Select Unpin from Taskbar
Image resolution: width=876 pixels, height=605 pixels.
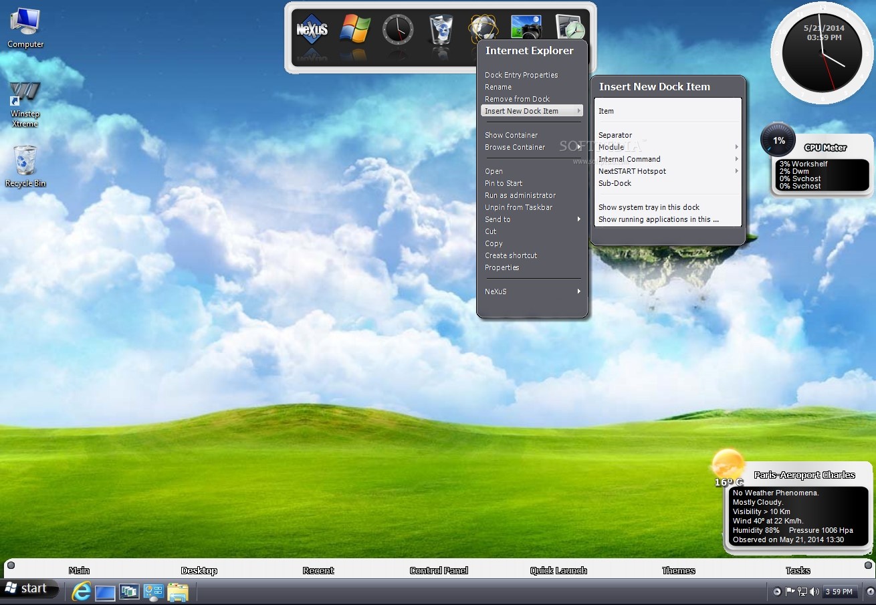coord(532,207)
